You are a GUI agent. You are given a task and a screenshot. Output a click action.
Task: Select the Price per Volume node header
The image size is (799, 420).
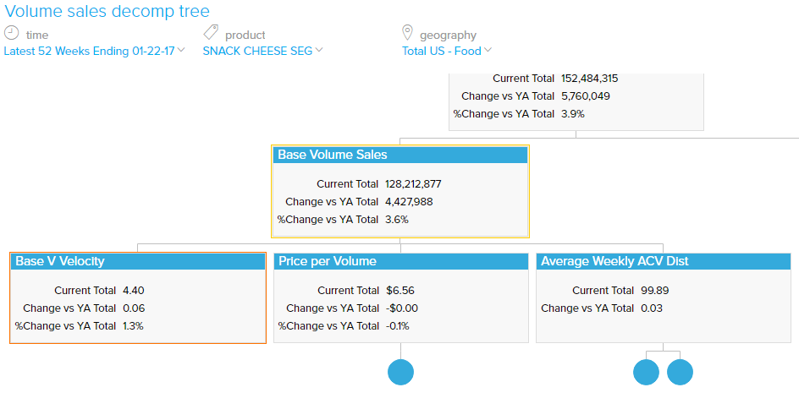(400, 261)
